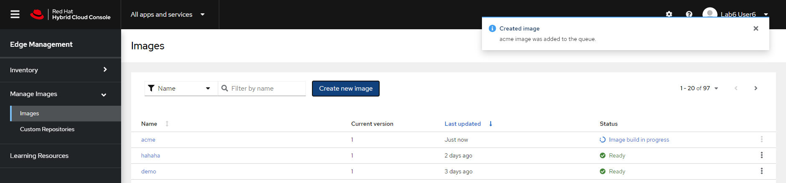Open kebab menu for demo image row
This screenshot has width=786, height=183.
761,171
